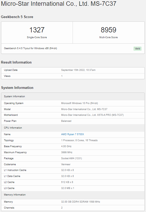
Task: Click the Geekbench 5.4.5 Tryout version text
Action: (31, 48)
